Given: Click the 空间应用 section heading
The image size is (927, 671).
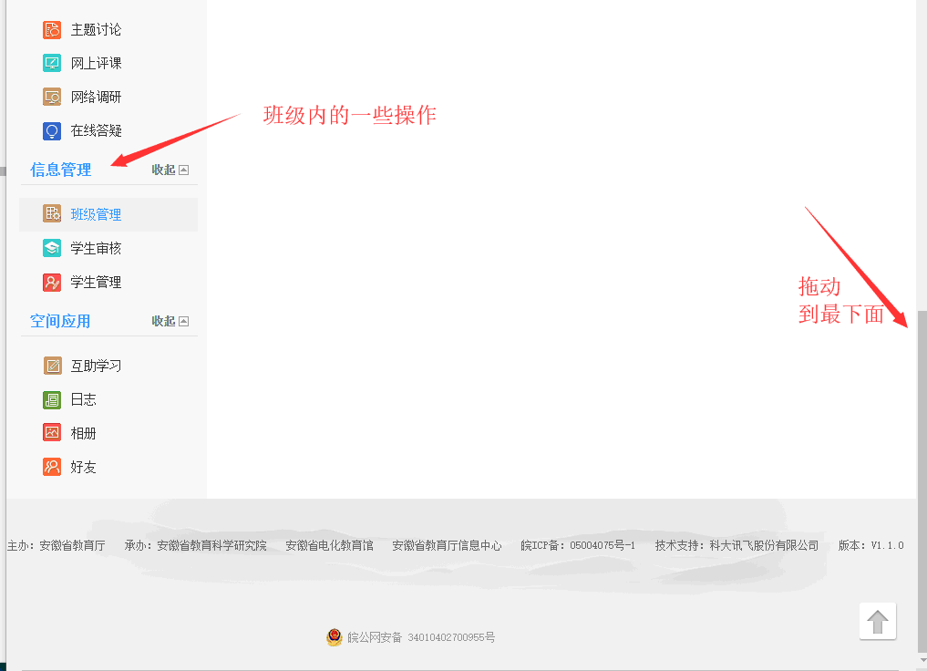Looking at the screenshot, I should 60,321.
